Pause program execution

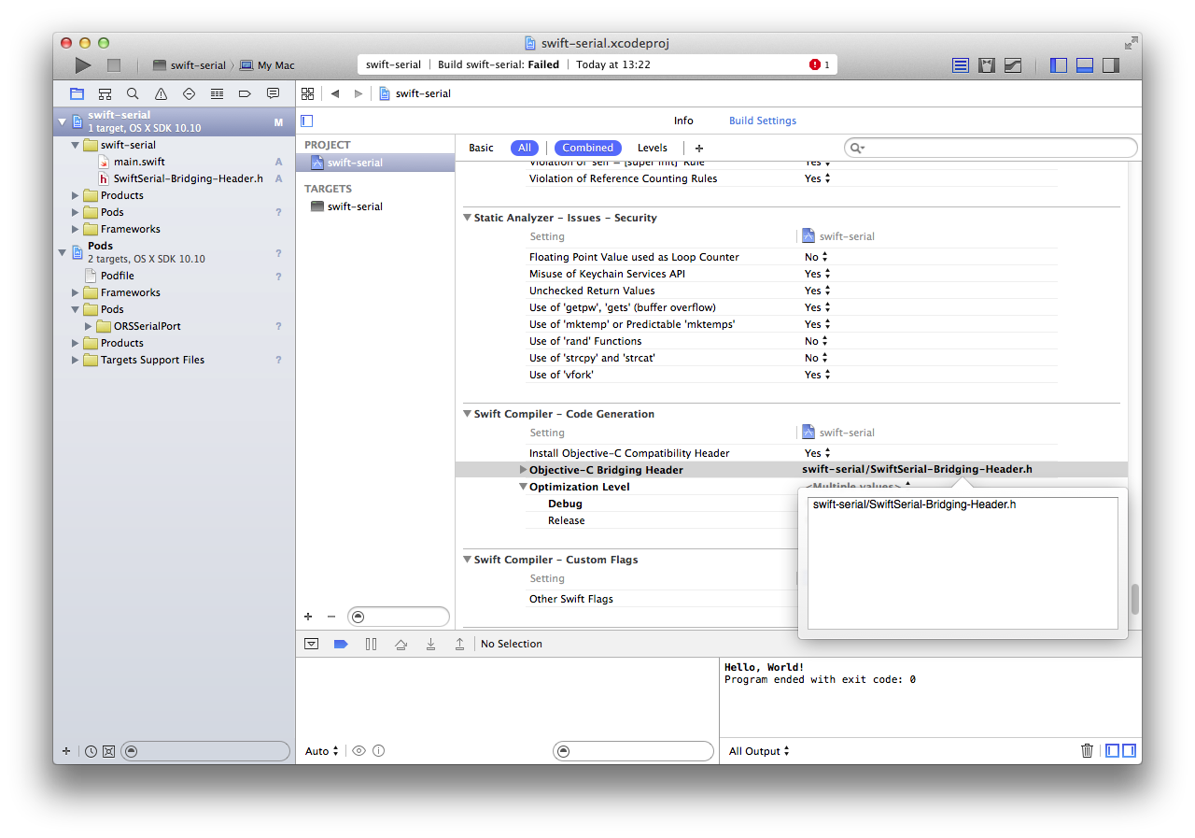click(x=371, y=644)
